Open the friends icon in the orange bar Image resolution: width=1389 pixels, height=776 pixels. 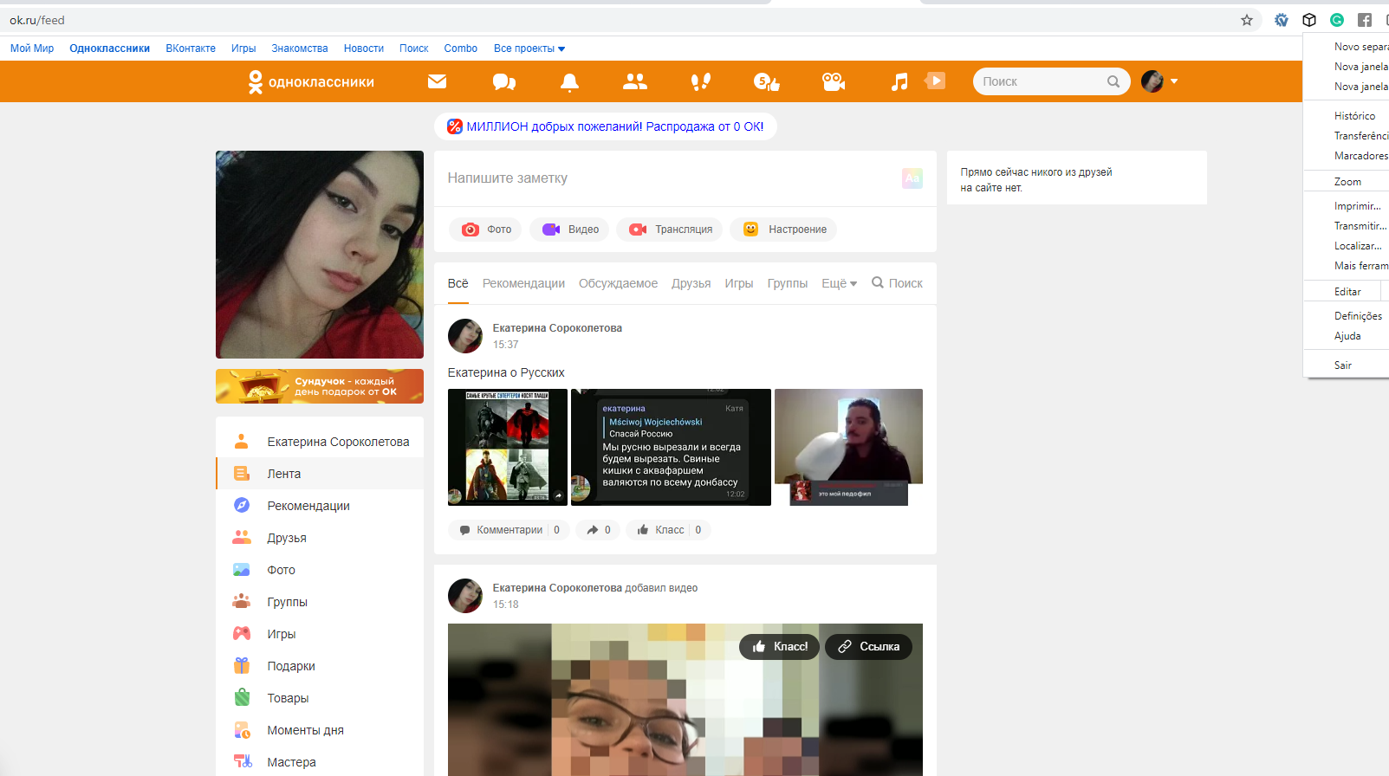tap(635, 81)
